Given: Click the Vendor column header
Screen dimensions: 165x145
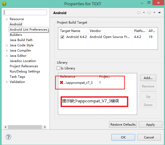Looking at the screenshot, I should (x=110, y=31).
